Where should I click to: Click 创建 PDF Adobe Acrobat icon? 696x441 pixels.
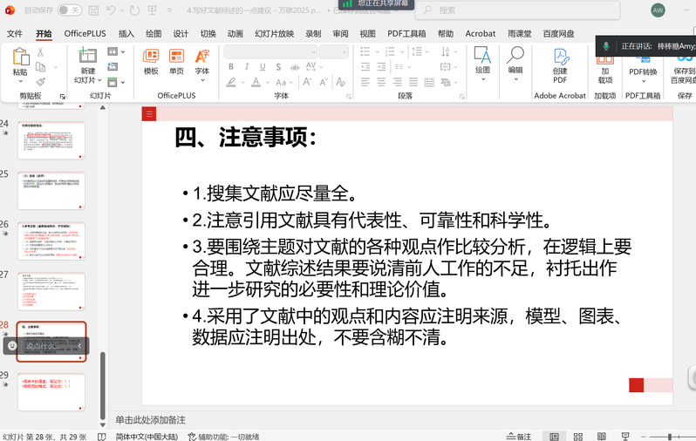560,64
